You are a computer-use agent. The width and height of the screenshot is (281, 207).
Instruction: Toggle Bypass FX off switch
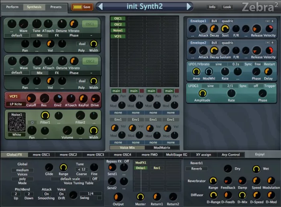point(126,161)
